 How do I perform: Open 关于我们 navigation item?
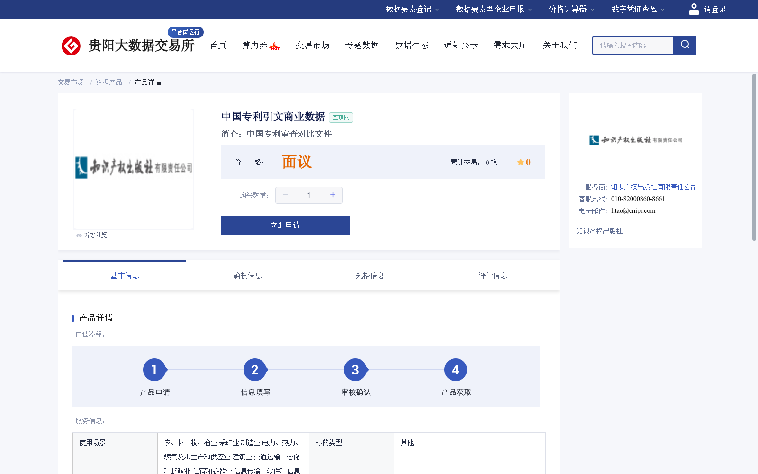(x=560, y=46)
